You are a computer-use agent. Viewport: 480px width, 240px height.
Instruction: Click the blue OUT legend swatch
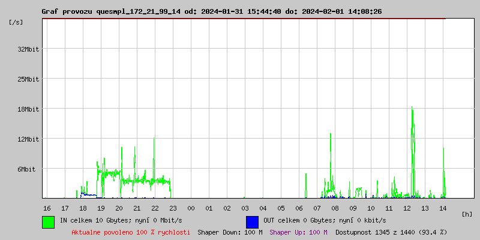click(x=252, y=221)
